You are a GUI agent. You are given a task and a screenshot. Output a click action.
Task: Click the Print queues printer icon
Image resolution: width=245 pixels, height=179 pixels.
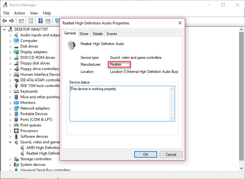16,125
